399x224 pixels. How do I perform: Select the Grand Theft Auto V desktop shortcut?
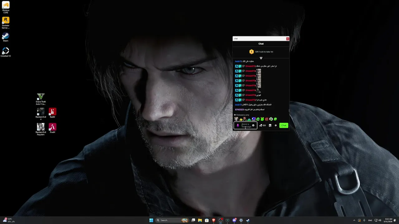tap(41, 99)
